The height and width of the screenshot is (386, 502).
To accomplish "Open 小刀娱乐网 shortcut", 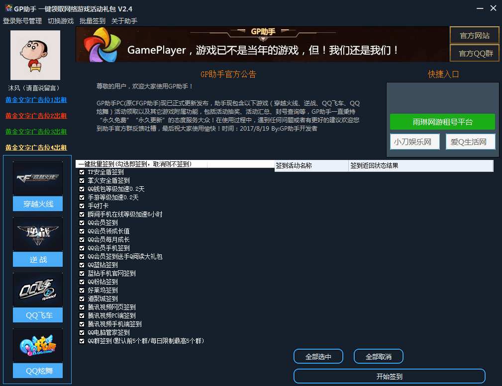I will pos(414,142).
